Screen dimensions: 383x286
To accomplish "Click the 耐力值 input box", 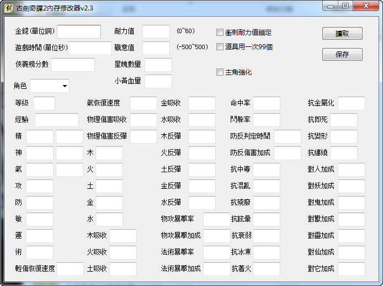I will [156, 32].
